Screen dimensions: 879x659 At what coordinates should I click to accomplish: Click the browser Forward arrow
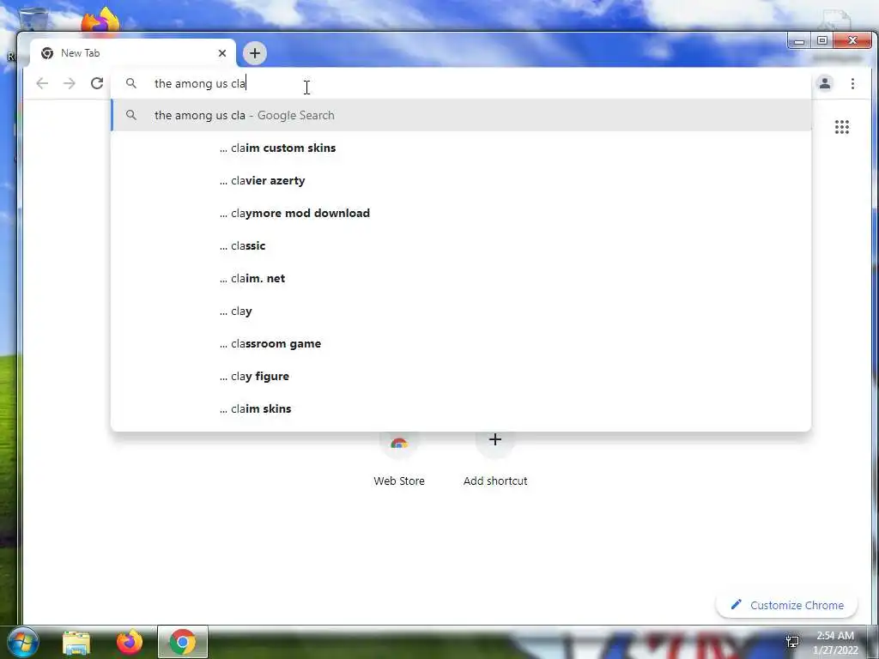click(70, 83)
